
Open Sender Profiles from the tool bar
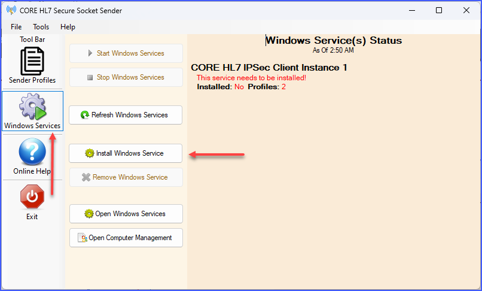point(32,65)
